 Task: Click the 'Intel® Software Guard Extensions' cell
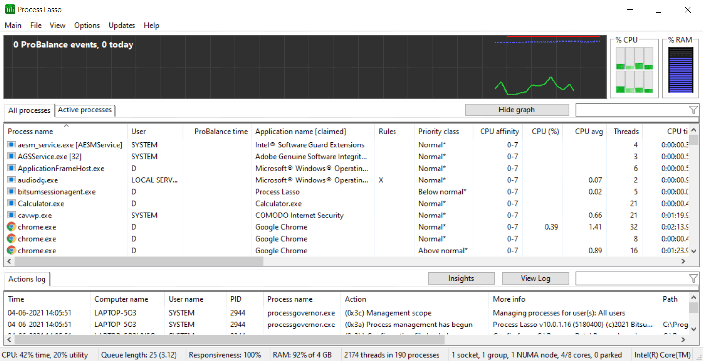309,145
